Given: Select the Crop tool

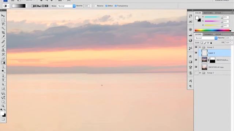Looking at the screenshot, I should (3, 32).
